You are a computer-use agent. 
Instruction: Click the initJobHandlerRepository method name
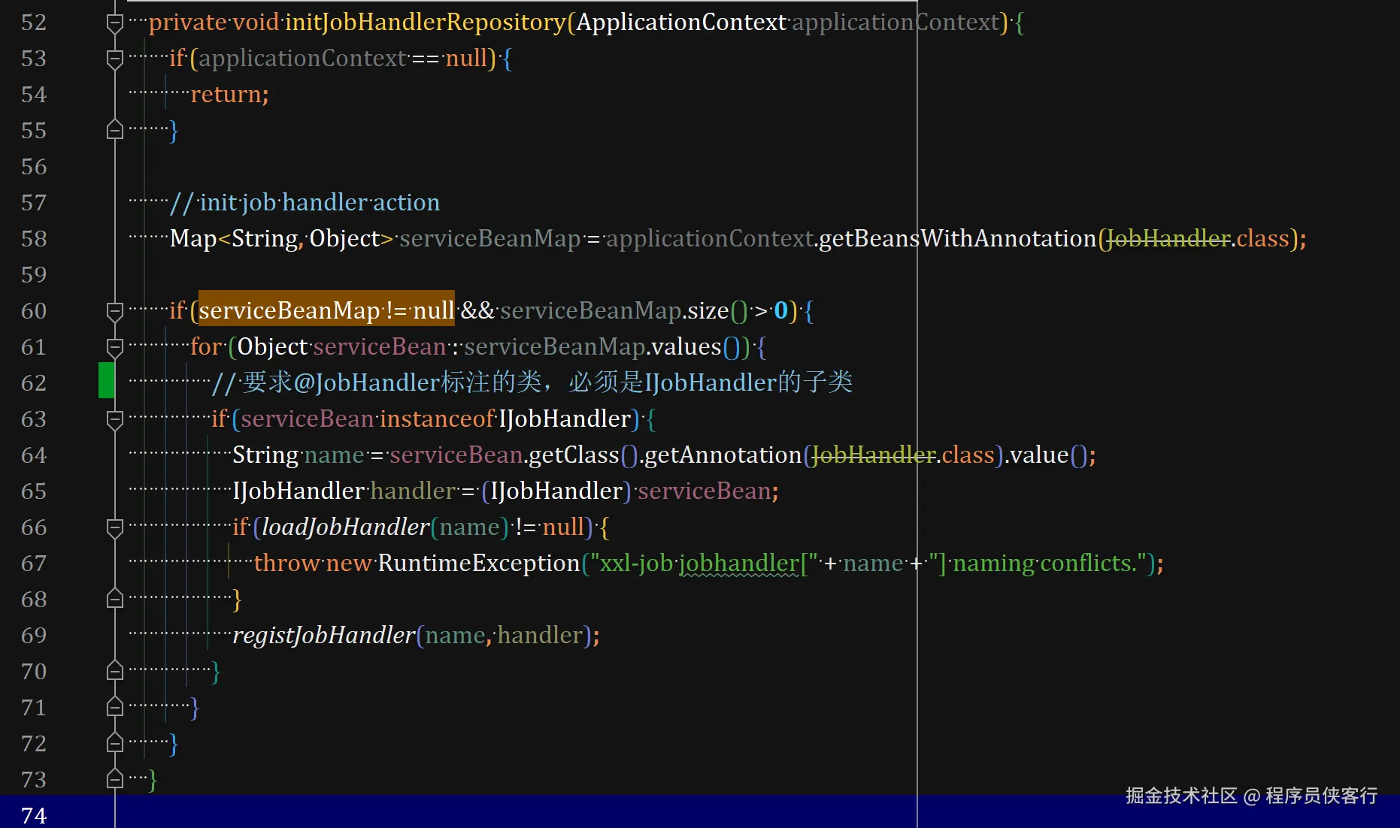point(426,23)
